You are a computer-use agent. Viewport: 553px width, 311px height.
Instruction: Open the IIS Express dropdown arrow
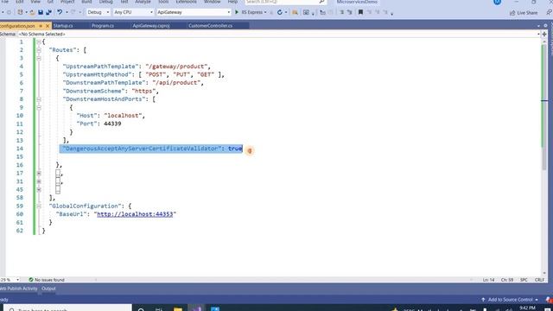265,12
